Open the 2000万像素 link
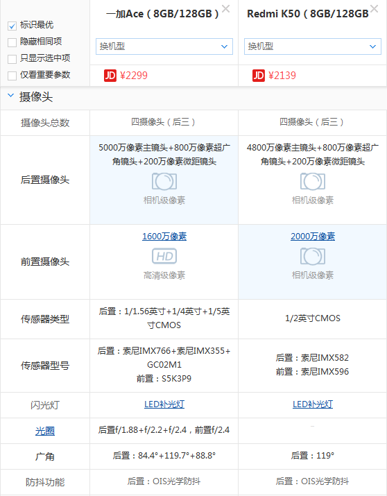The image size is (387, 496). (x=313, y=237)
